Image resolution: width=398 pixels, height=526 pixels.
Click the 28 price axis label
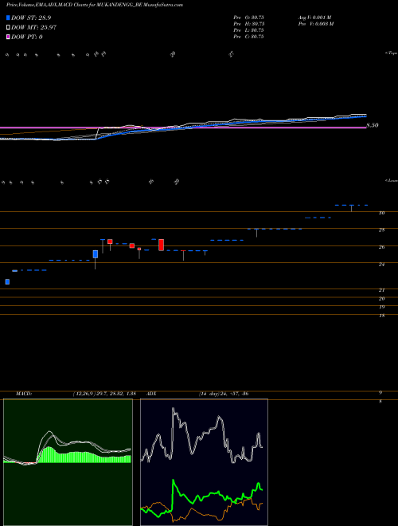[x=382, y=230]
